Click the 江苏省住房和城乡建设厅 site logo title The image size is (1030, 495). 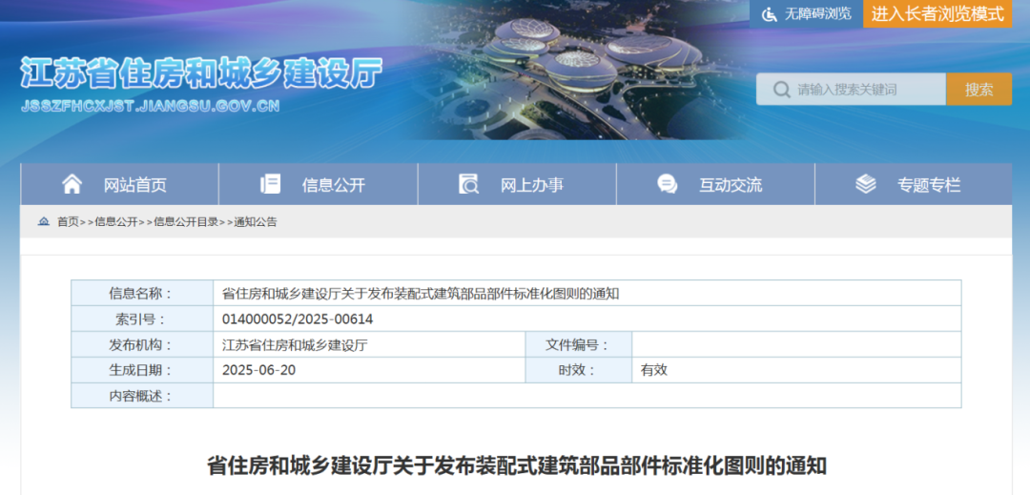click(x=201, y=72)
